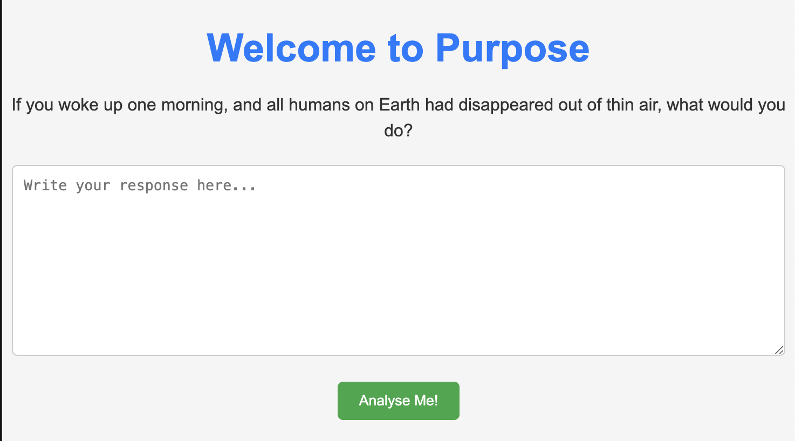Click the 'Welcome to Purpose' heading
The width and height of the screenshot is (795, 441).
coord(398,49)
